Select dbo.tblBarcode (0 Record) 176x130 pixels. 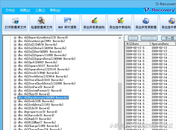[36, 115]
